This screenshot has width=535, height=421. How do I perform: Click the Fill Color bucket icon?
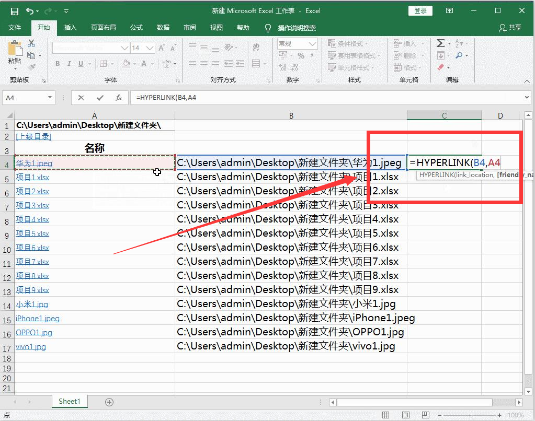126,64
